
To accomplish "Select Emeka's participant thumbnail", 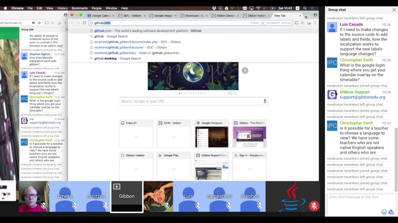I will 65,196.
